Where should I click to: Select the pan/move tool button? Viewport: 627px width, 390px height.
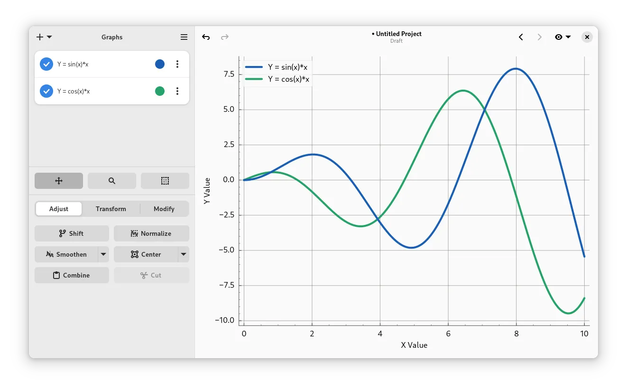tap(59, 181)
